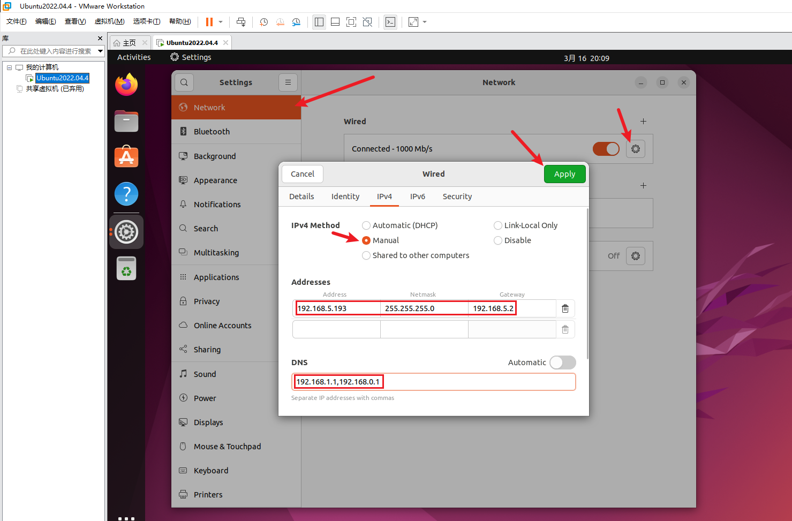Click the Gateway field 192.168.5.2
The image size is (792, 521).
512,308
